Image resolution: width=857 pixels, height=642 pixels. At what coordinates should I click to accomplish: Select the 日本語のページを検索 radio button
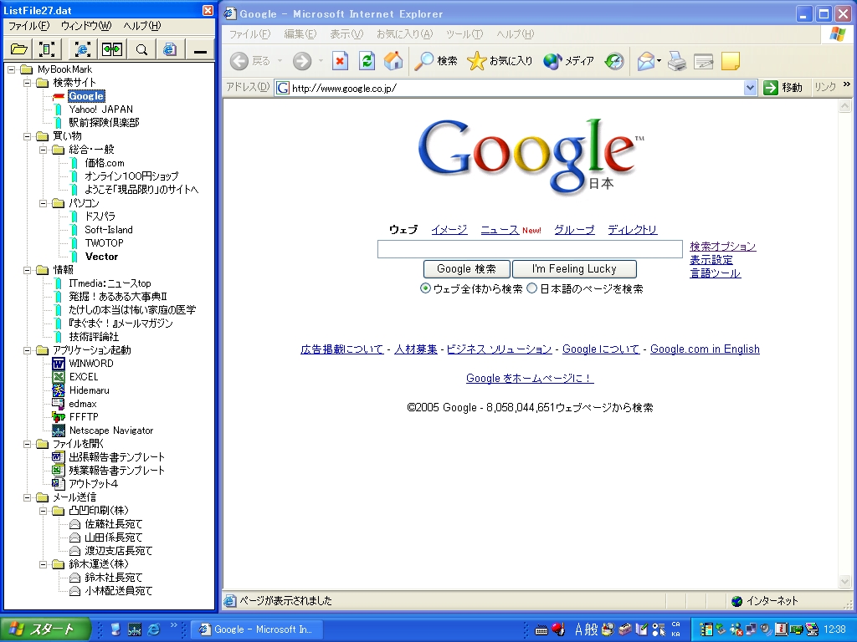click(x=531, y=288)
